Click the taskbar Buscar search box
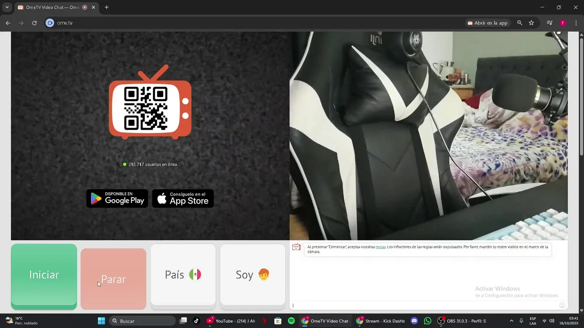This screenshot has height=328, width=584. click(x=143, y=321)
